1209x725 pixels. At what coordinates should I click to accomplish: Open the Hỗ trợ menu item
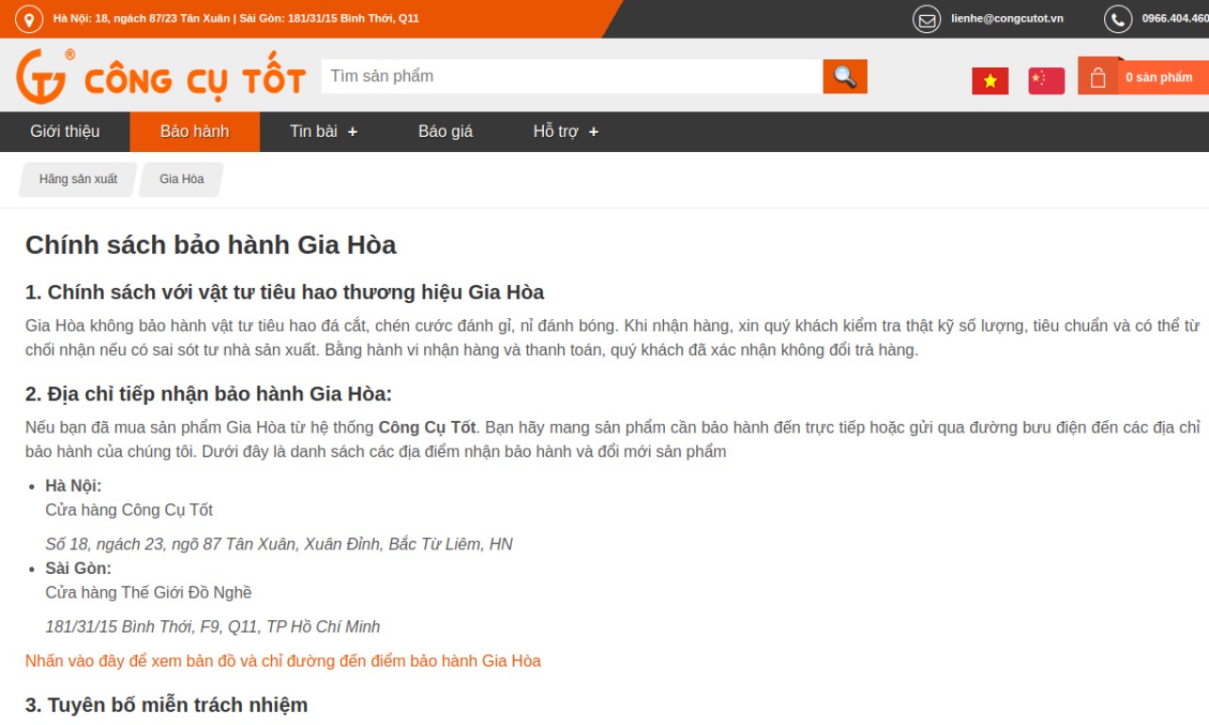[555, 132]
